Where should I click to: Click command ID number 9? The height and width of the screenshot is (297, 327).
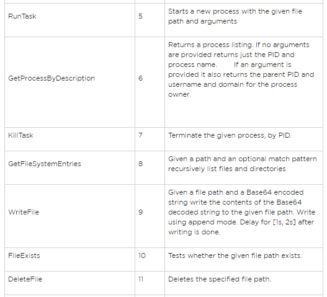click(141, 212)
